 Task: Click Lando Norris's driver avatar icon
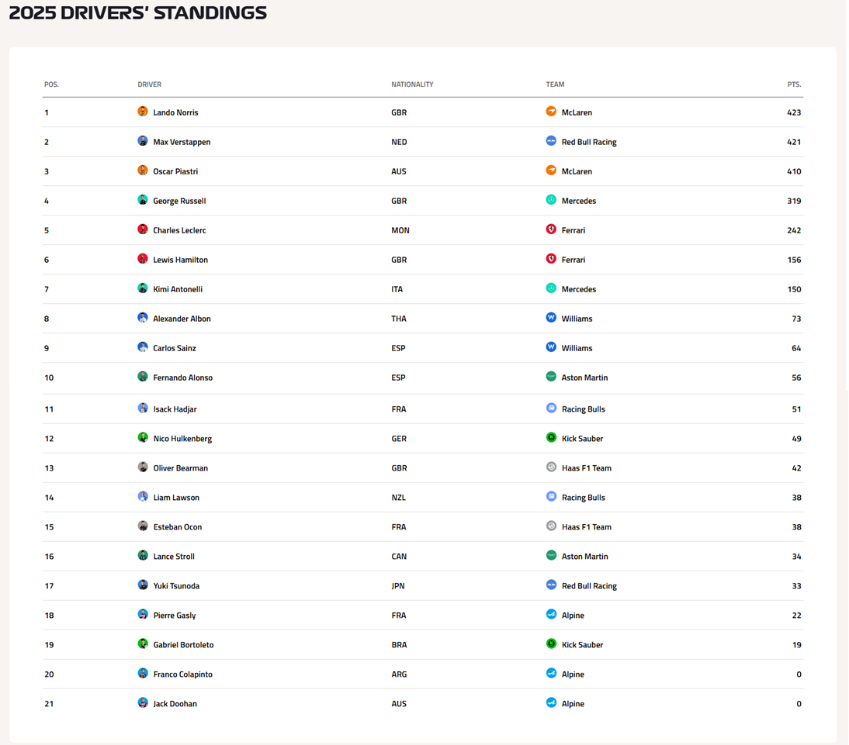pos(143,112)
